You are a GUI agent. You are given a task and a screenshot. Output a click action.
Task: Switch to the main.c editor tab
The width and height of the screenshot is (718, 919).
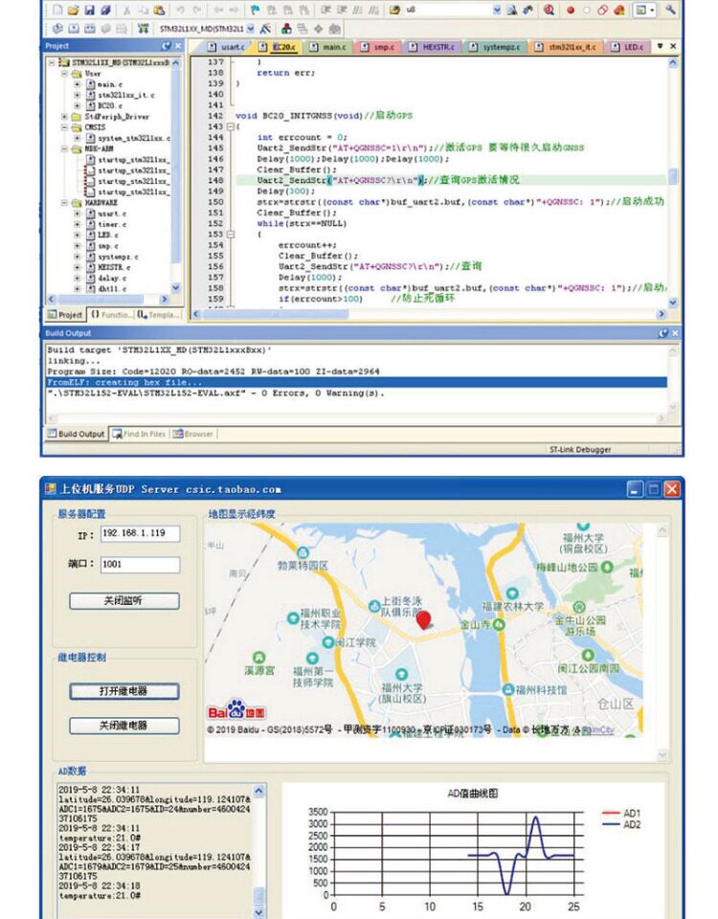pyautogui.click(x=328, y=47)
